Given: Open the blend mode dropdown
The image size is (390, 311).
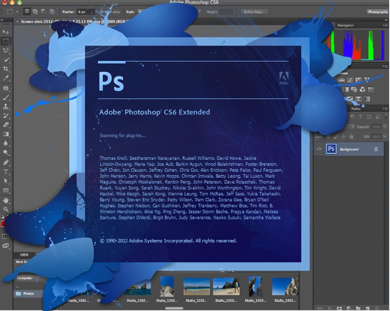Looking at the screenshot, I should (x=353, y=126).
